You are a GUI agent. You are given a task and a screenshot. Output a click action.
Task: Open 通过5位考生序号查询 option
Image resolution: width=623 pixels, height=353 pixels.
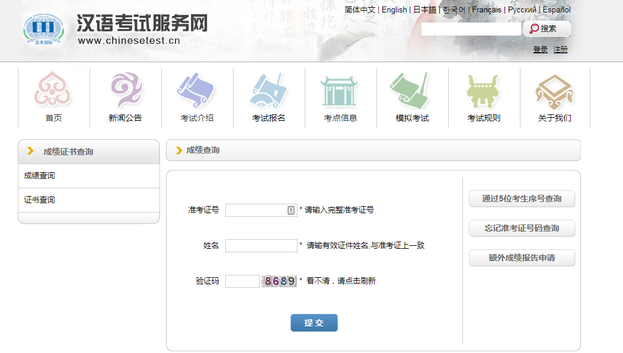(x=522, y=199)
